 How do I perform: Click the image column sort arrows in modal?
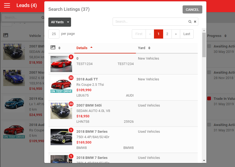click(59, 48)
